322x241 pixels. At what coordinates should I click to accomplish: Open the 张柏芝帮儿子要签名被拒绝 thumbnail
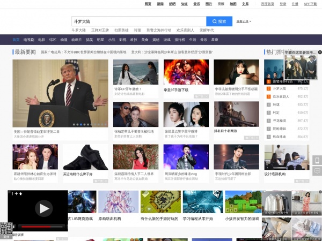[136, 115]
